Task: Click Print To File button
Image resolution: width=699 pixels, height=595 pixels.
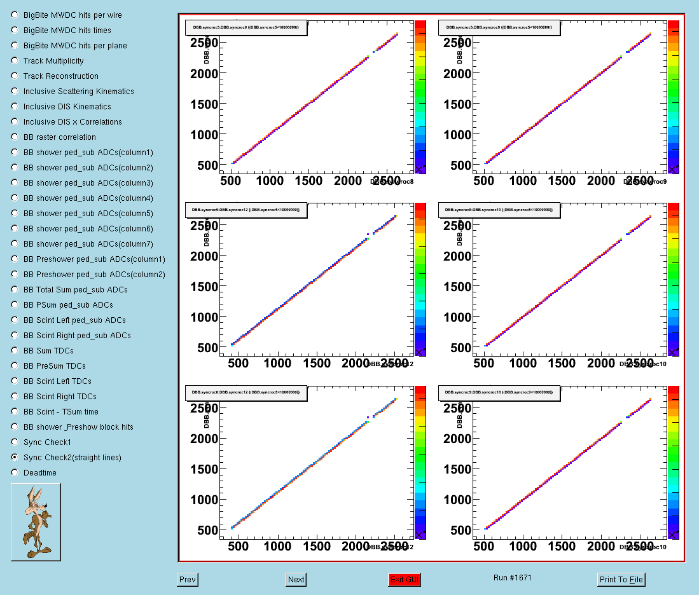Action: click(621, 579)
